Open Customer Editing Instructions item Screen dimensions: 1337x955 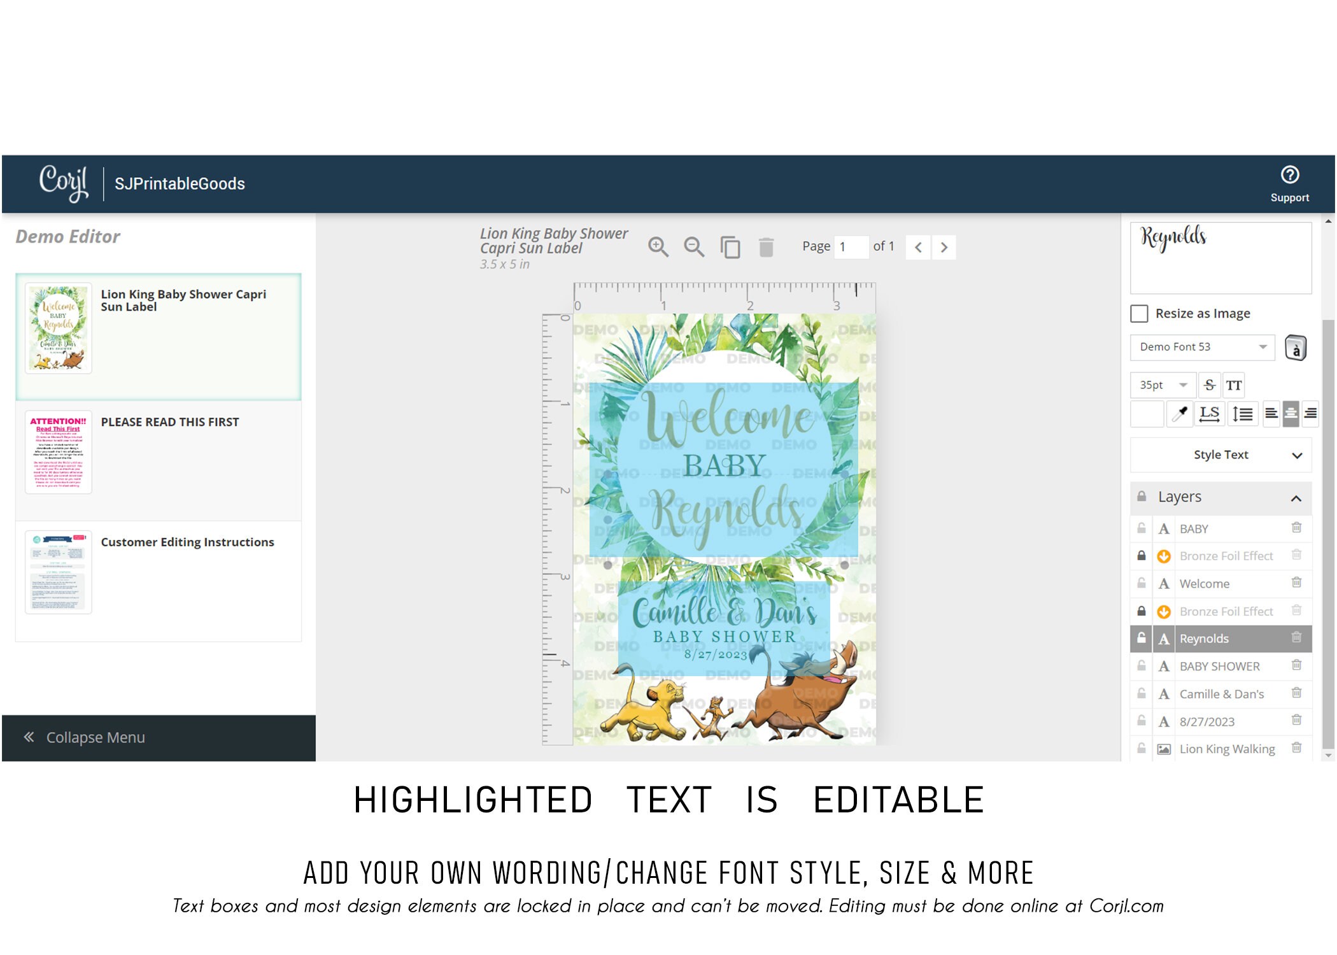pyautogui.click(x=159, y=581)
